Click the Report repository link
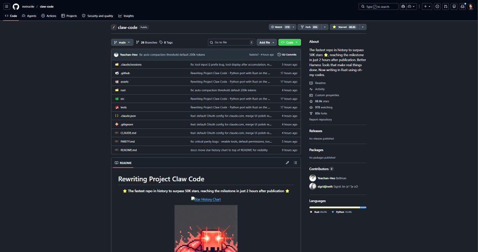The width and height of the screenshot is (478, 252). (x=321, y=119)
